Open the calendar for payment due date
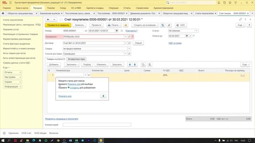Screen dimensions: 255x143 pos(187,36)
